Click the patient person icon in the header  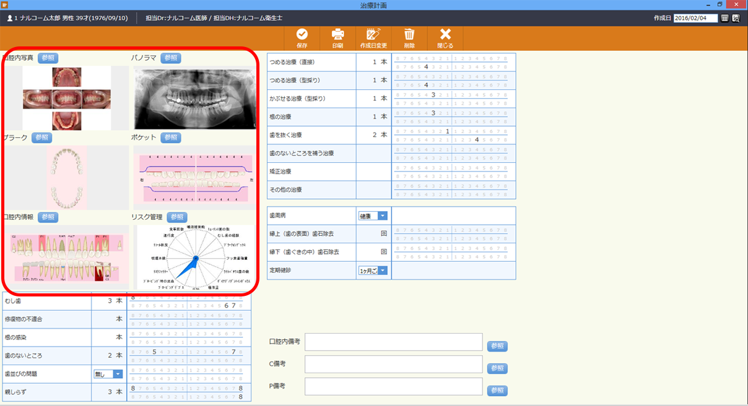[x=9, y=19]
